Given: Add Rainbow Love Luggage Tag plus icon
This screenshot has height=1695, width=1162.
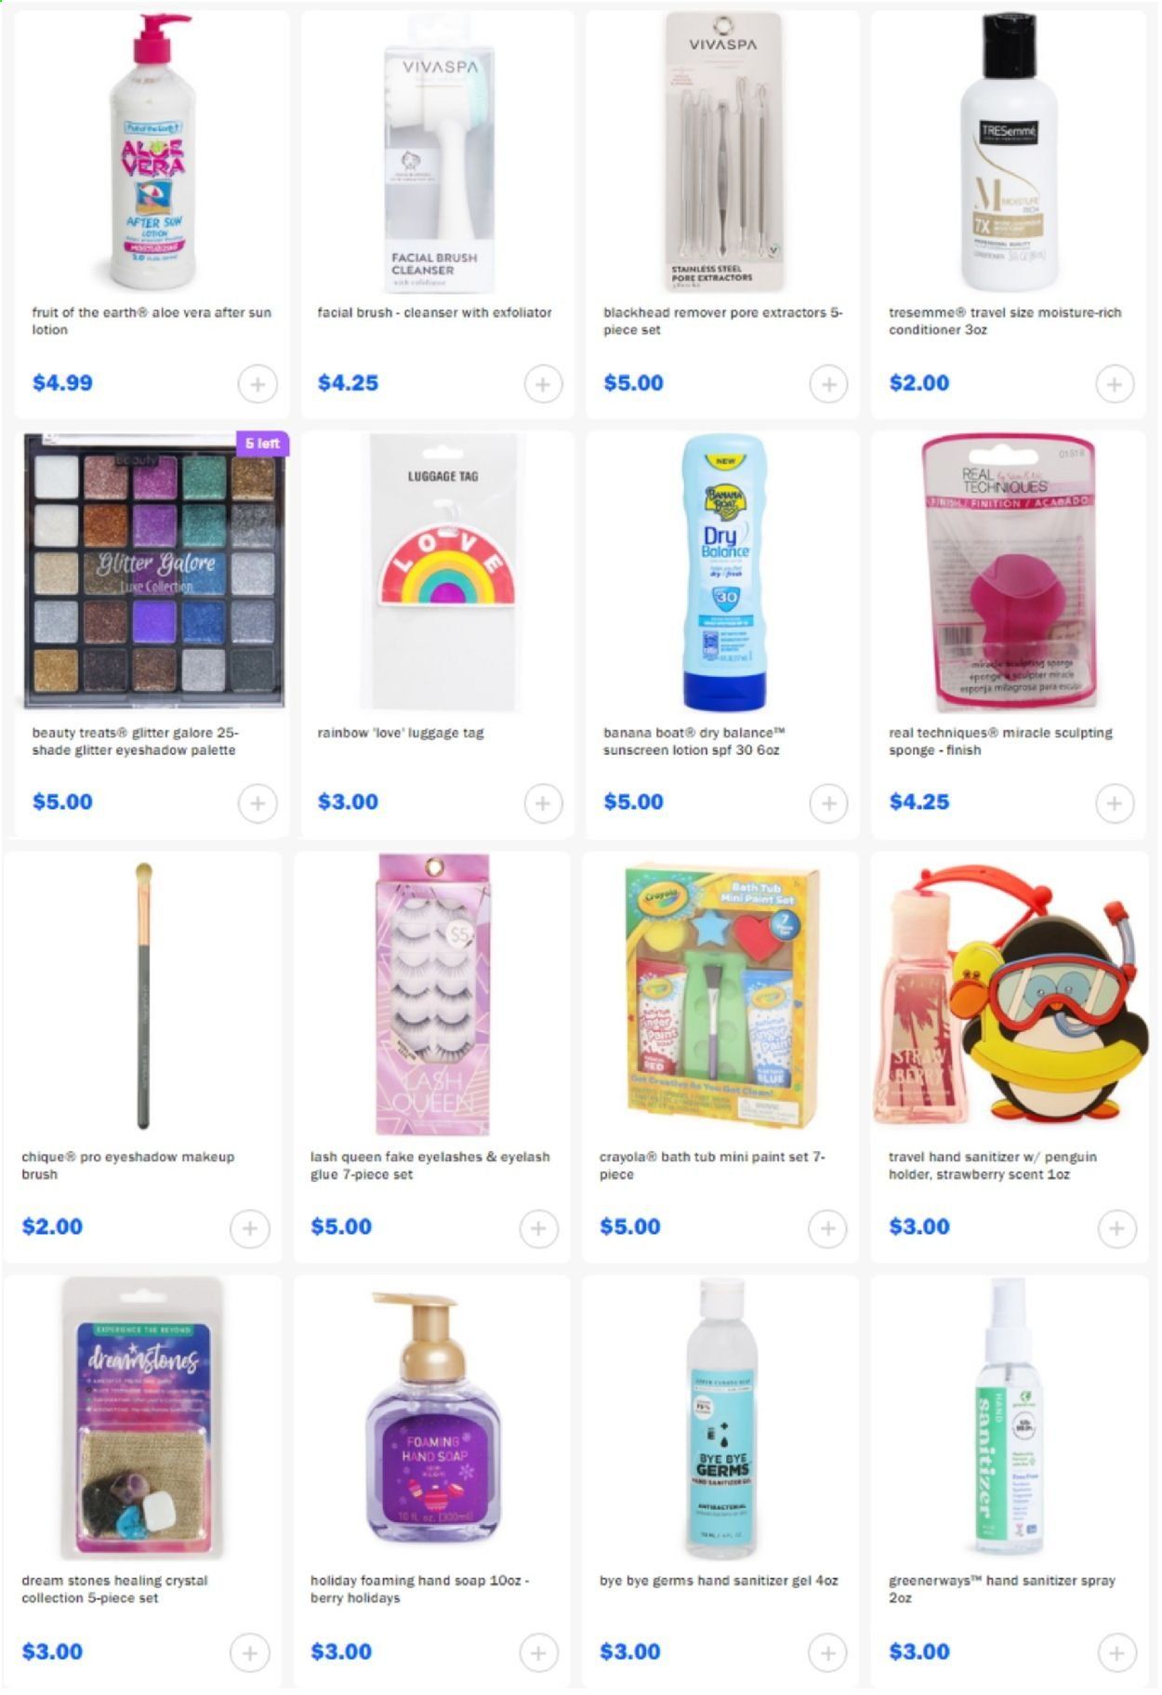Looking at the screenshot, I should click(x=543, y=803).
